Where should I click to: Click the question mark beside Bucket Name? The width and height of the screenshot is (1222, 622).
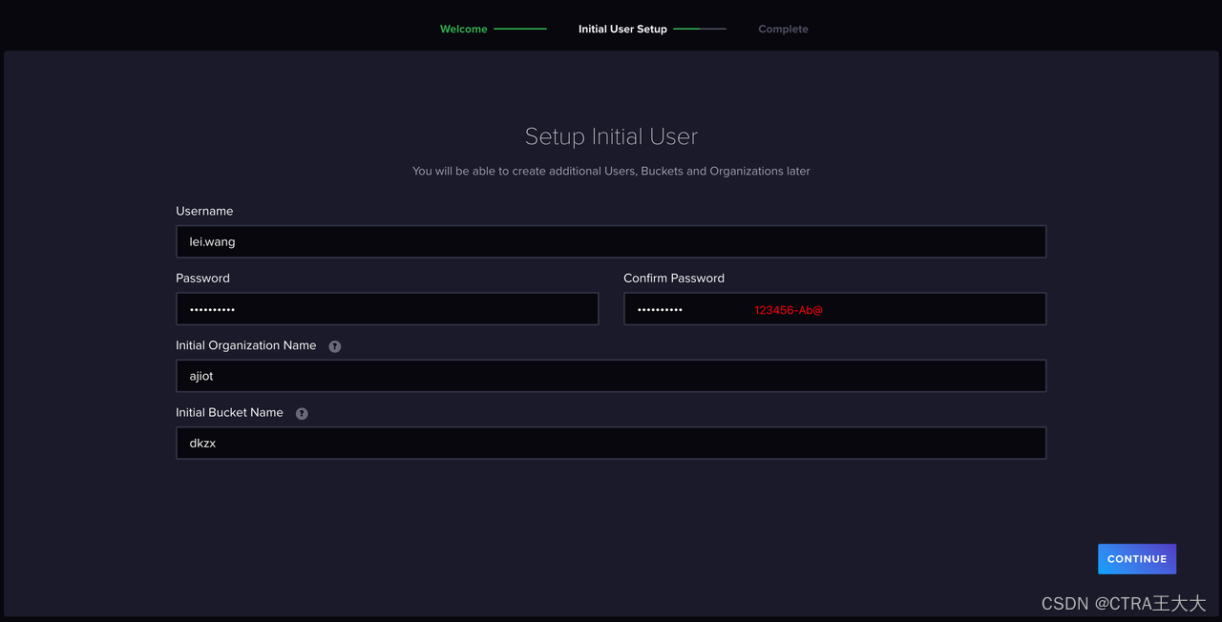pyautogui.click(x=301, y=413)
